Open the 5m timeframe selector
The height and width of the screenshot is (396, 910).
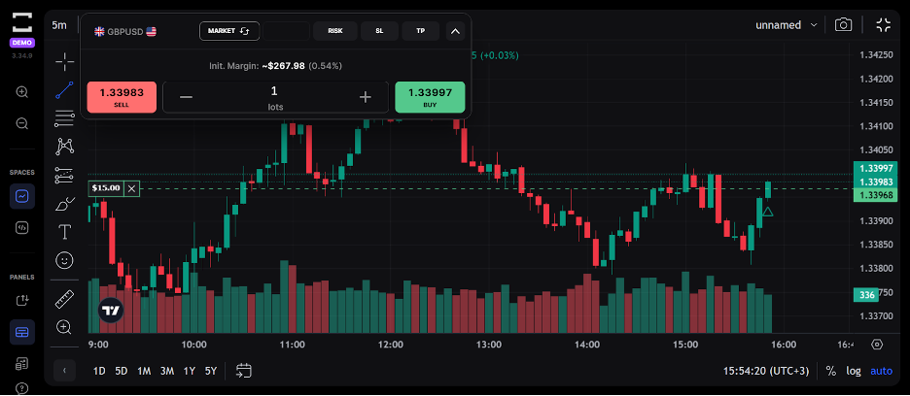click(59, 24)
